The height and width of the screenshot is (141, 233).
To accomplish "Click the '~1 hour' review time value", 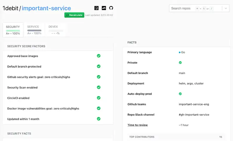I will (184, 125).
